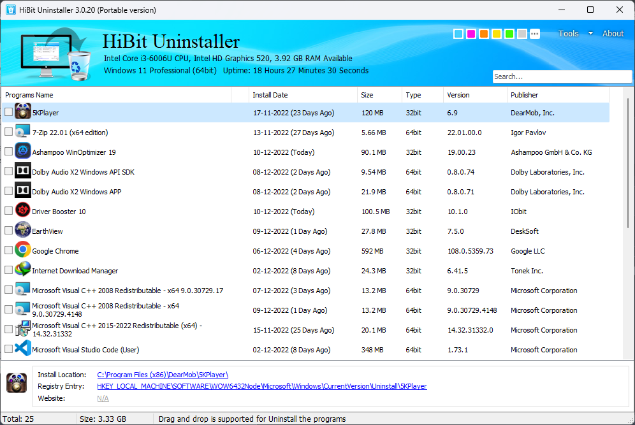
Task: Tick the Google Chrome checkbox
Action: click(x=8, y=250)
